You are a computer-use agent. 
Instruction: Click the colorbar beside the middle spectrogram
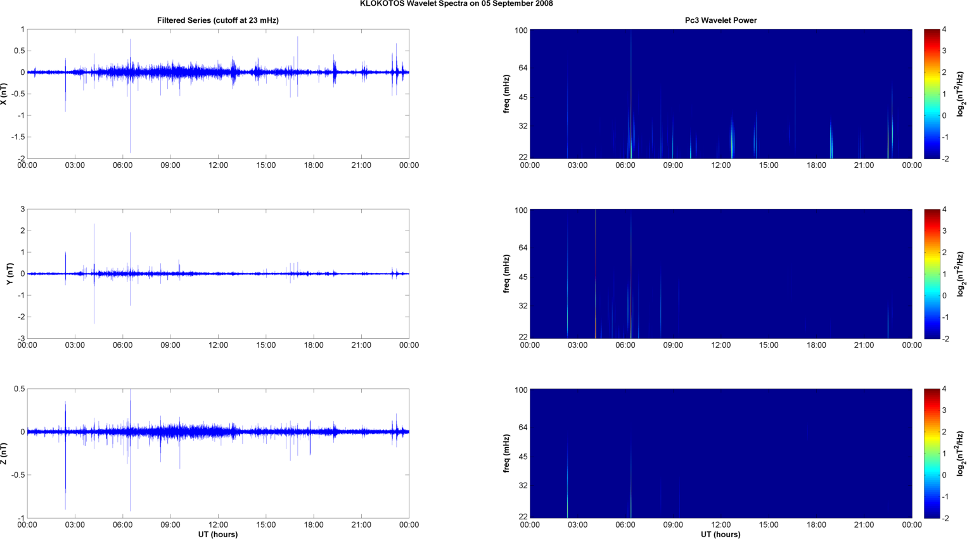click(932, 274)
